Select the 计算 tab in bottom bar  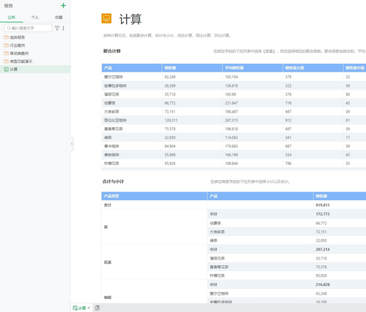click(80, 308)
